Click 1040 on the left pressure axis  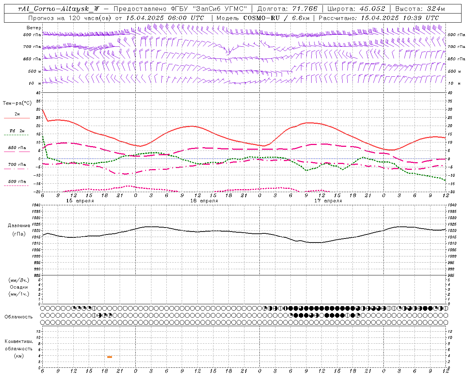(36, 205)
